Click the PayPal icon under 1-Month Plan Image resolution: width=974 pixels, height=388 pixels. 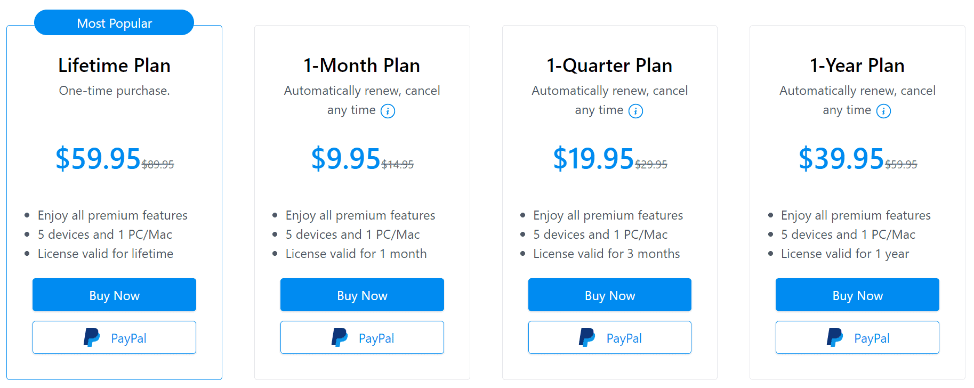coord(339,337)
